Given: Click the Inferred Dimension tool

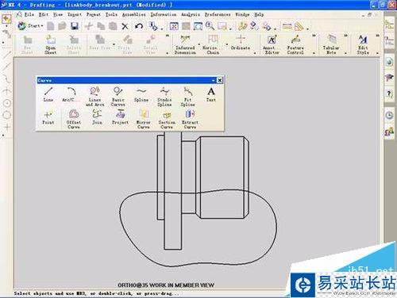Looking at the screenshot, I should click(x=185, y=44).
